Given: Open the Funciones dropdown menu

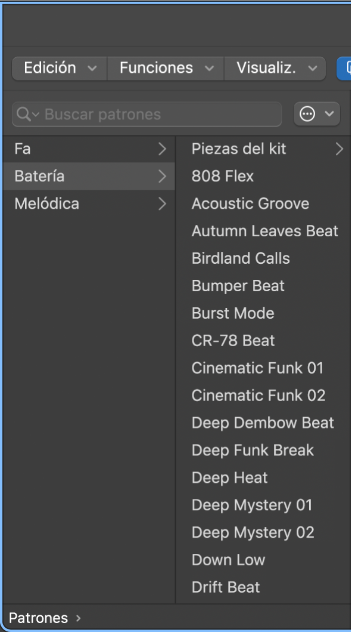Looking at the screenshot, I should click(166, 68).
